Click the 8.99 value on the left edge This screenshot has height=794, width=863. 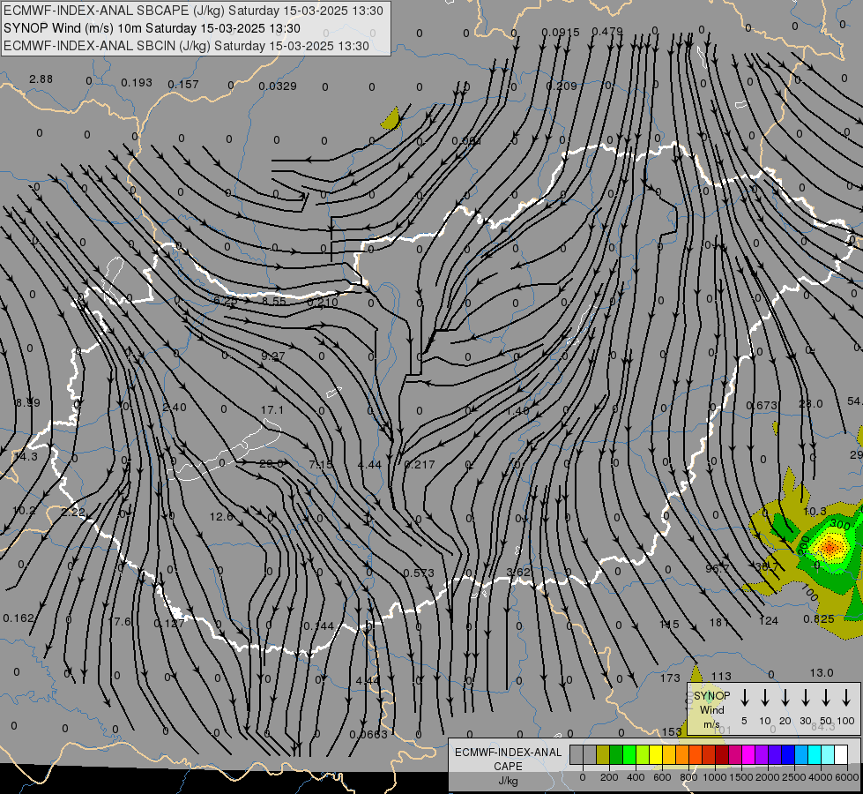coord(27,403)
